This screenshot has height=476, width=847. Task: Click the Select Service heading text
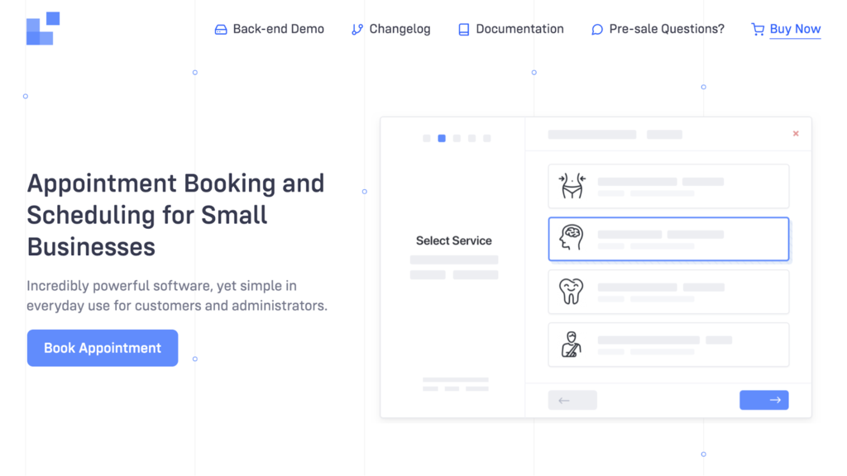tap(454, 240)
